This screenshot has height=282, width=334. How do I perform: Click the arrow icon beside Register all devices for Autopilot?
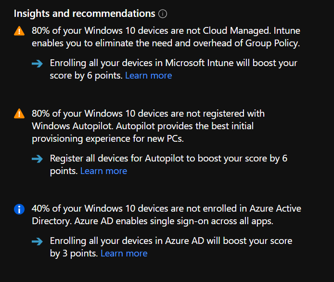(38, 159)
